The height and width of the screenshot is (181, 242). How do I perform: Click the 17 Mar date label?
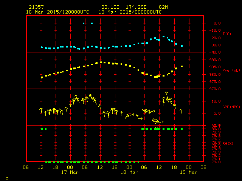pyautogui.click(x=70, y=172)
